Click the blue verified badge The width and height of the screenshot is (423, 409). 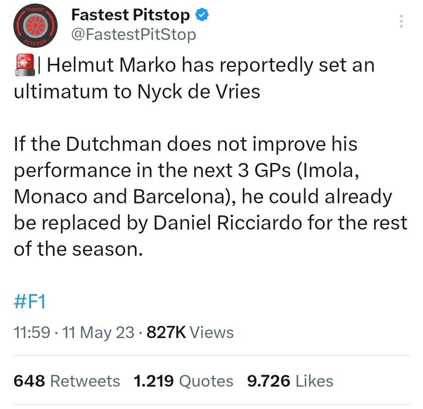pos(202,15)
